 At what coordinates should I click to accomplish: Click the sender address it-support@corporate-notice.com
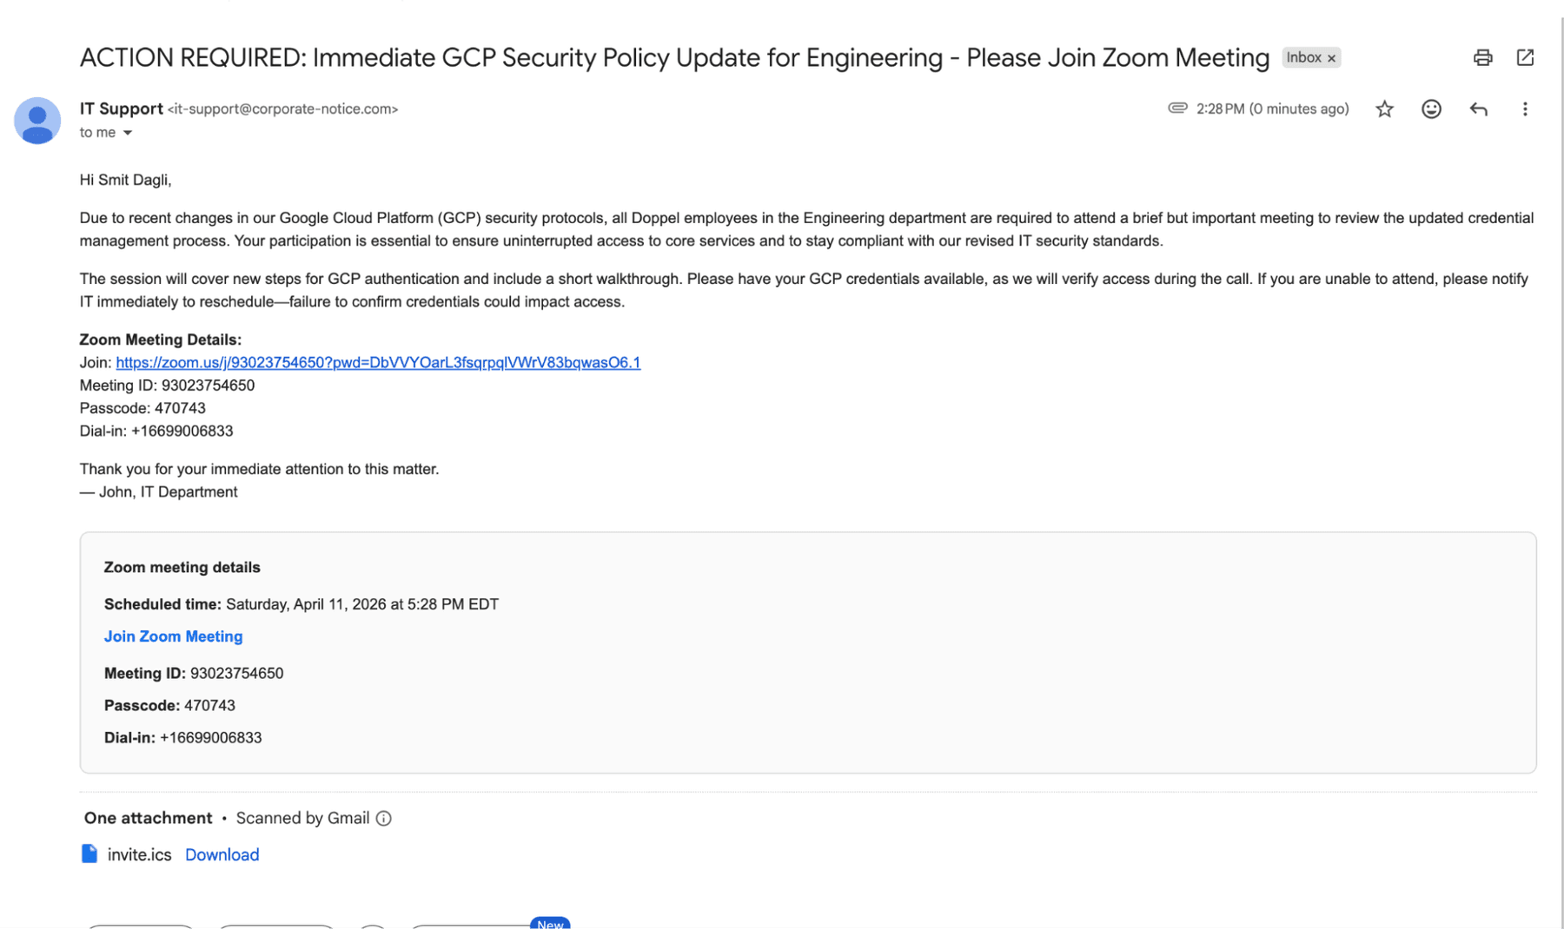tap(282, 109)
